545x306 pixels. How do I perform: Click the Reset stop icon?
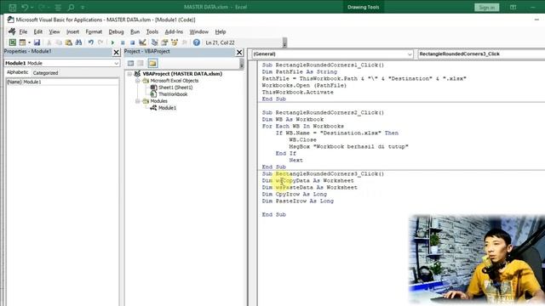[x=133, y=42]
